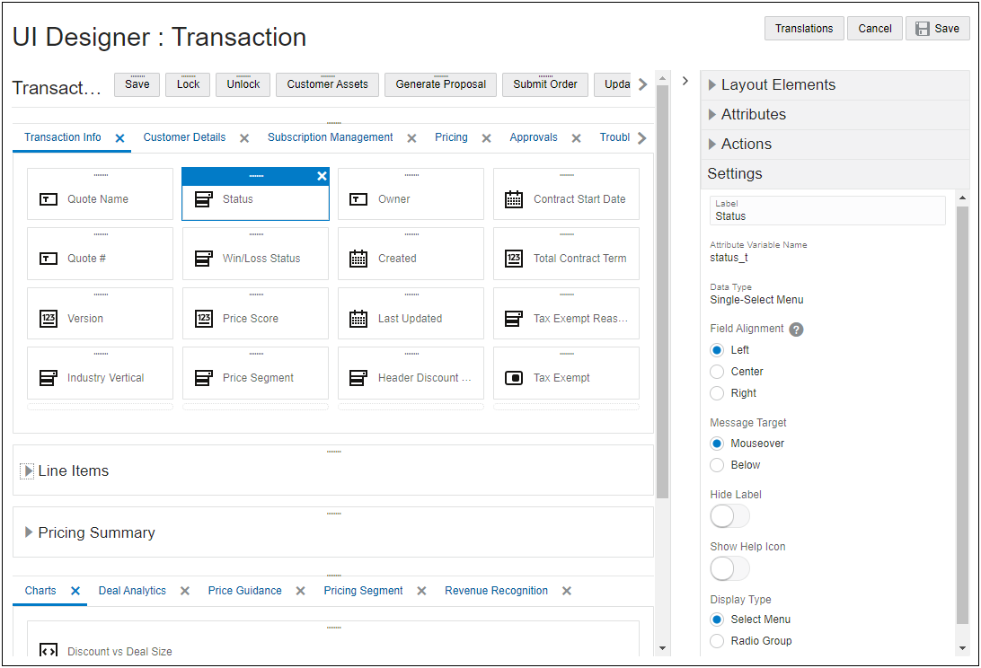Click the Label input field containing Status
981x668 pixels.
[827, 211]
